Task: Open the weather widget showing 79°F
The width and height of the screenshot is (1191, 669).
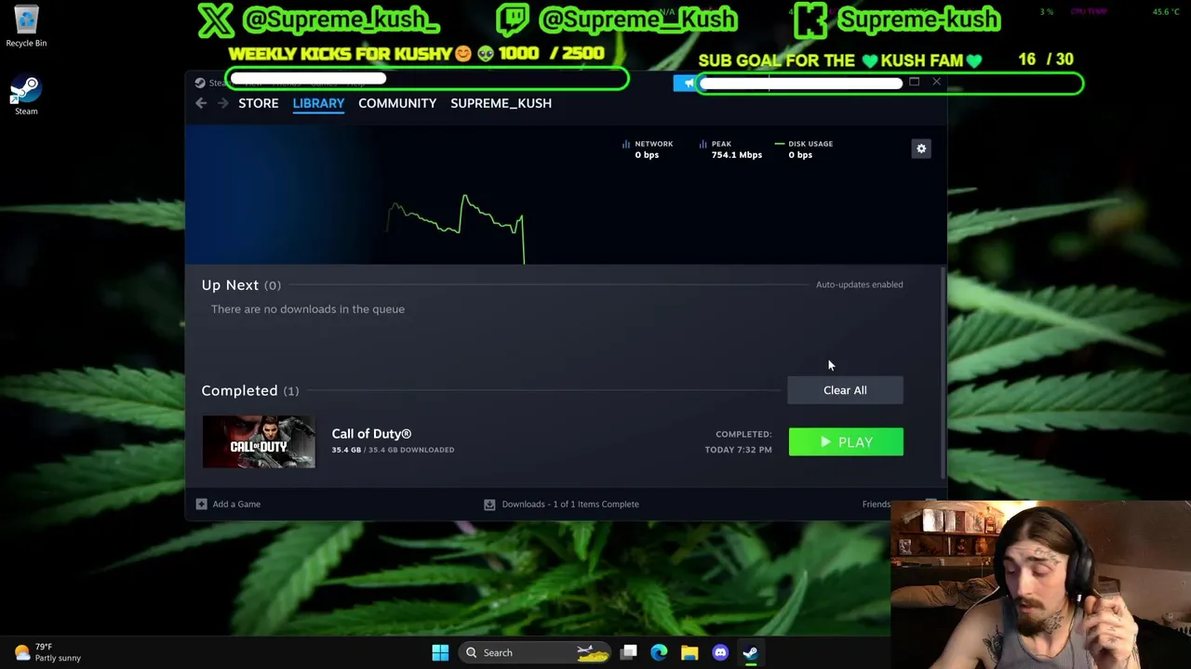Action: pos(47,652)
